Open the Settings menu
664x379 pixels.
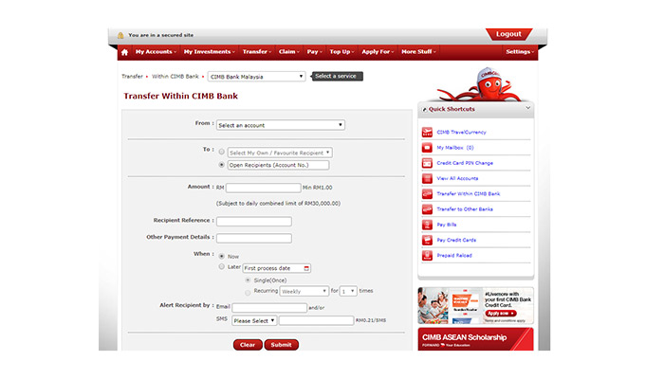point(520,52)
